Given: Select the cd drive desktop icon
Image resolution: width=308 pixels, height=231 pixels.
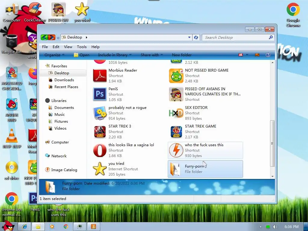Looking at the screenshot, I should 12,170.
